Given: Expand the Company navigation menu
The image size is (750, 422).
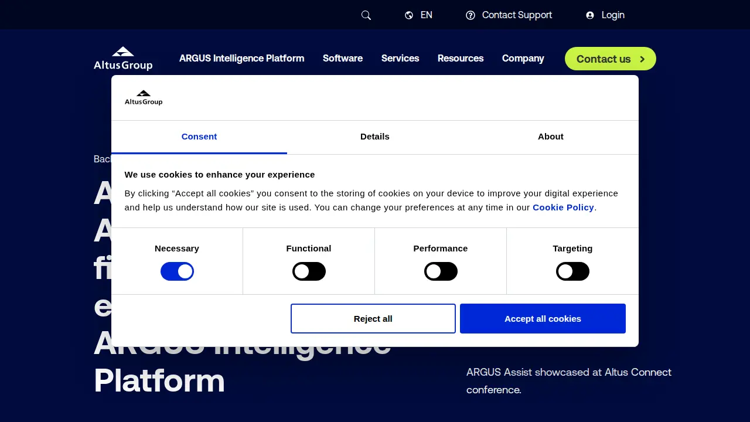Looking at the screenshot, I should [523, 59].
